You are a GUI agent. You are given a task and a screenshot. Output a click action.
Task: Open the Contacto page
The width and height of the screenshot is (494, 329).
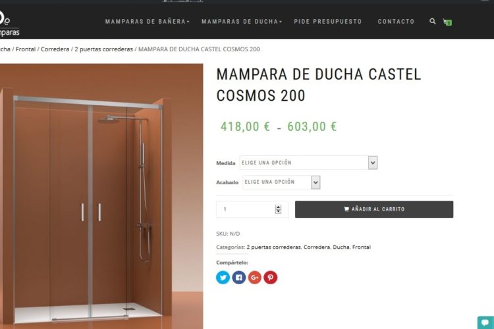pos(396,22)
